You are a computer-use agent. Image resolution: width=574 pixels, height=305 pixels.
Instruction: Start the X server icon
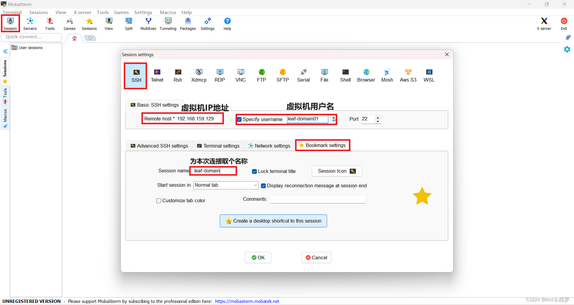pyautogui.click(x=544, y=24)
